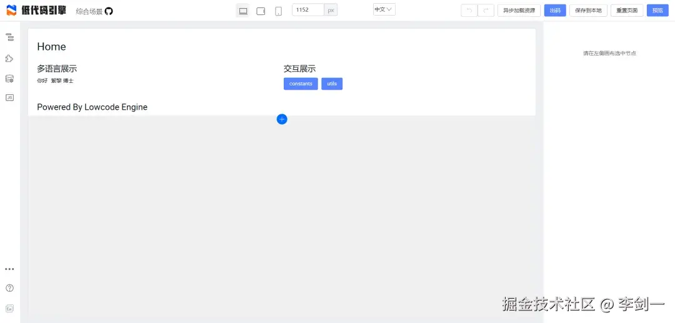Select the 交互展示 heading
The image size is (675, 323).
point(299,69)
